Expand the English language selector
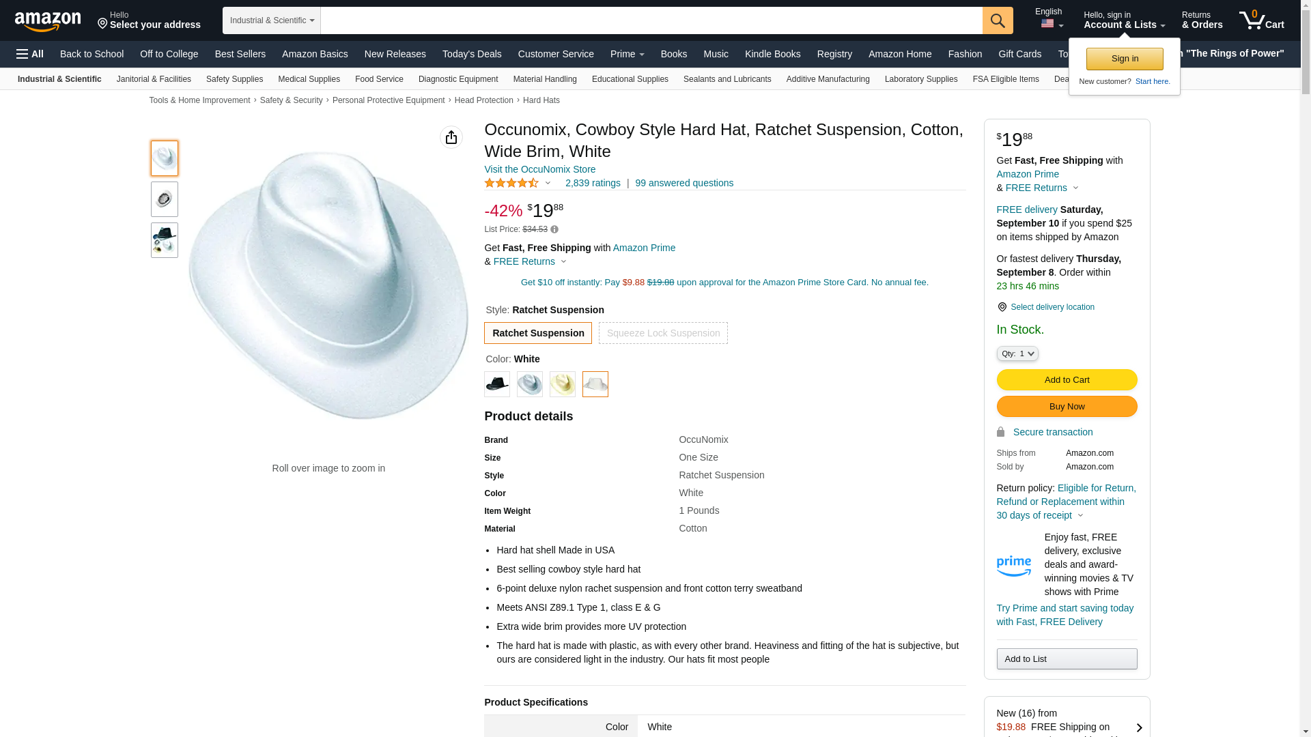This screenshot has width=1311, height=737. [x=1049, y=19]
